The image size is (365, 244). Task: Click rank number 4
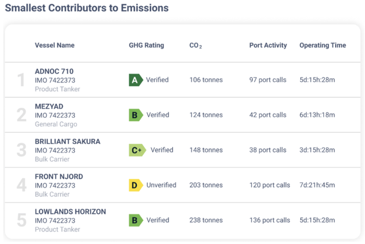[21, 185]
